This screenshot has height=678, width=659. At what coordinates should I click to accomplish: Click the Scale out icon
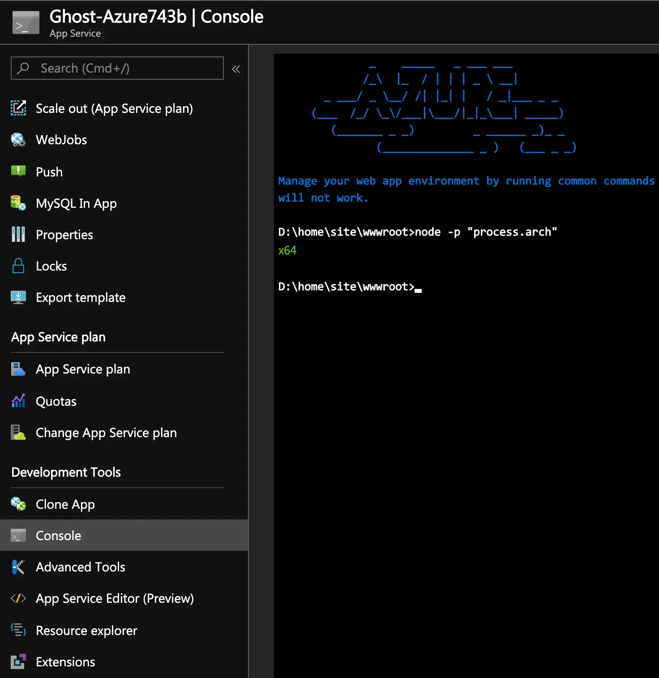(18, 108)
